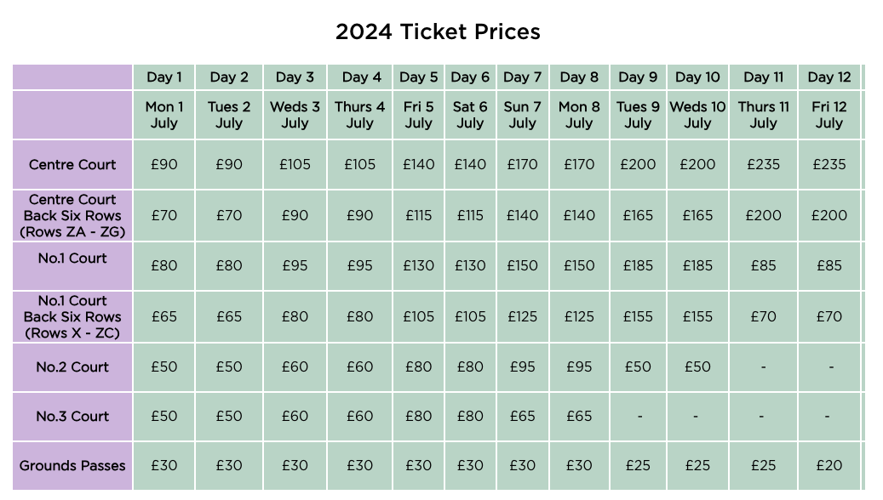Select the Day 12 column header

[829, 77]
